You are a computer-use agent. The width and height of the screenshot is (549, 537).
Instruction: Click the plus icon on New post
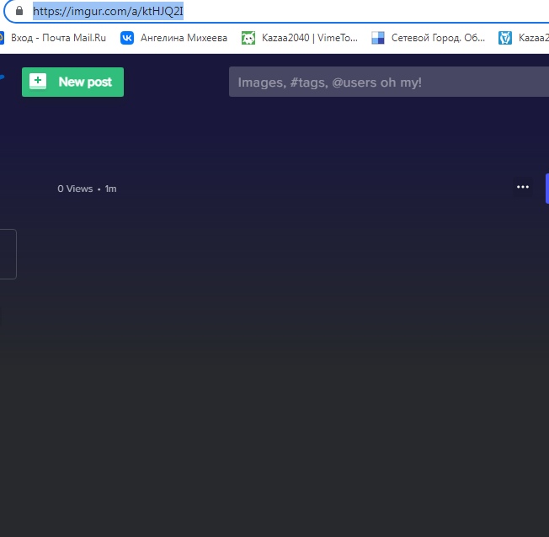38,82
